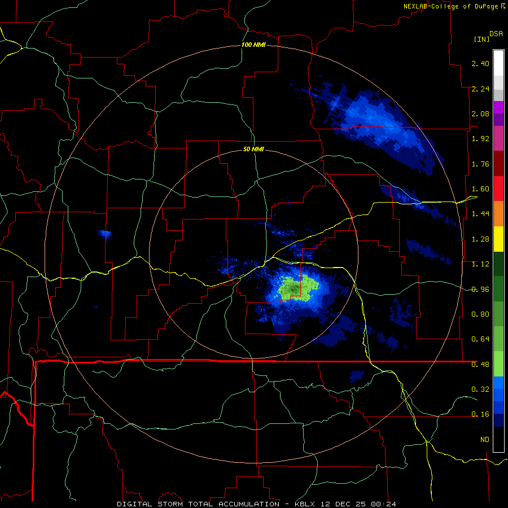Click the NEXLAB-College of DuPage credit text

[x=450, y=6]
